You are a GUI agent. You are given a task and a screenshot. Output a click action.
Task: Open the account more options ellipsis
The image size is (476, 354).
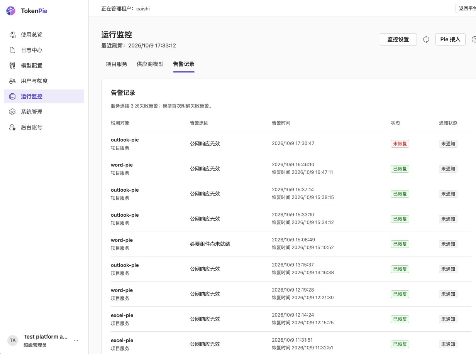click(x=76, y=341)
